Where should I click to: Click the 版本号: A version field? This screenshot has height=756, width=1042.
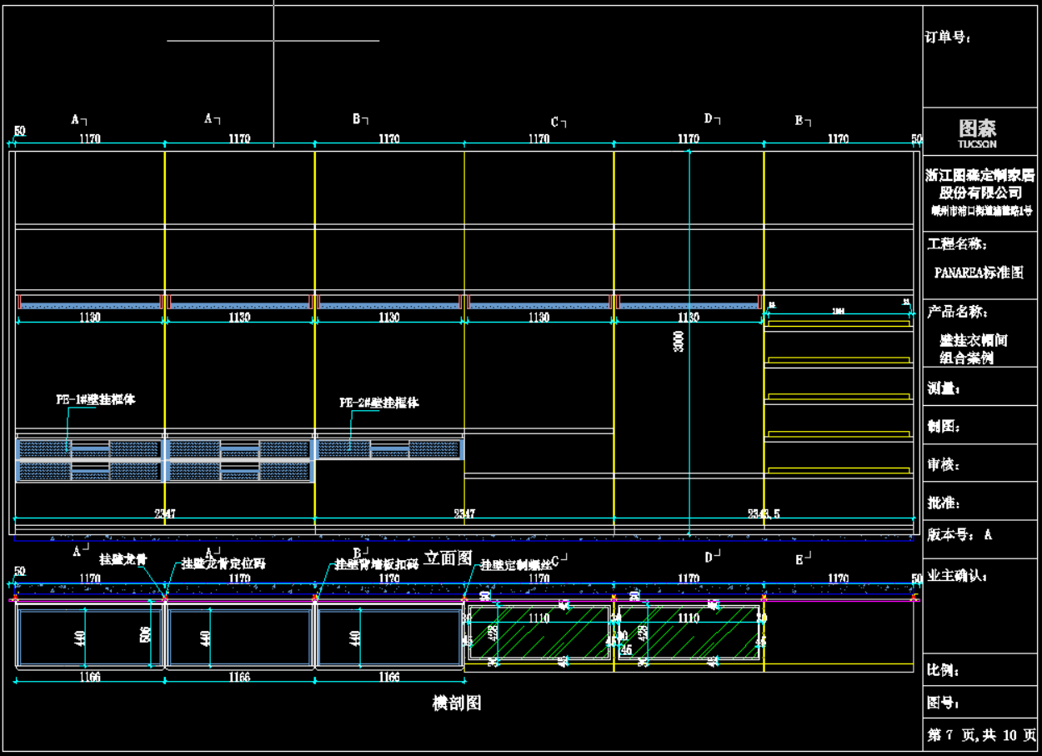point(959,534)
